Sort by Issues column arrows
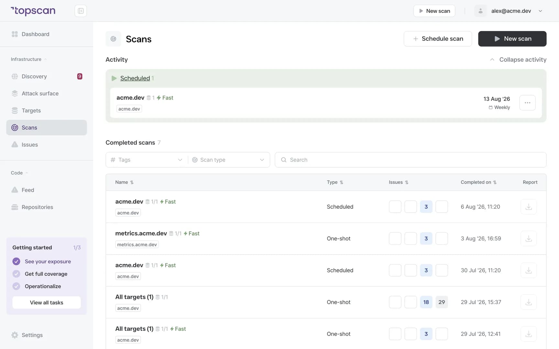 (407, 182)
